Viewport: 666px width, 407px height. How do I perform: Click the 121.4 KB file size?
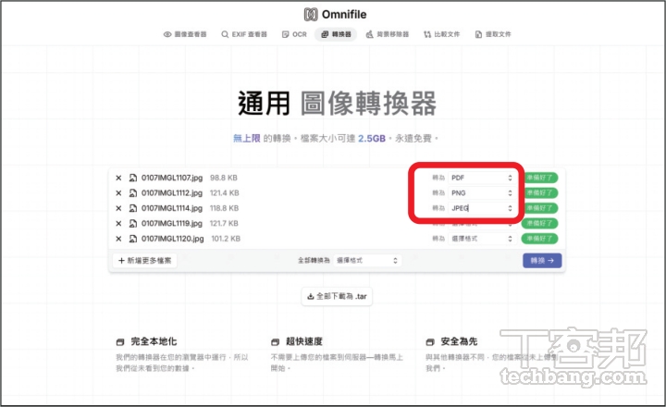click(224, 193)
